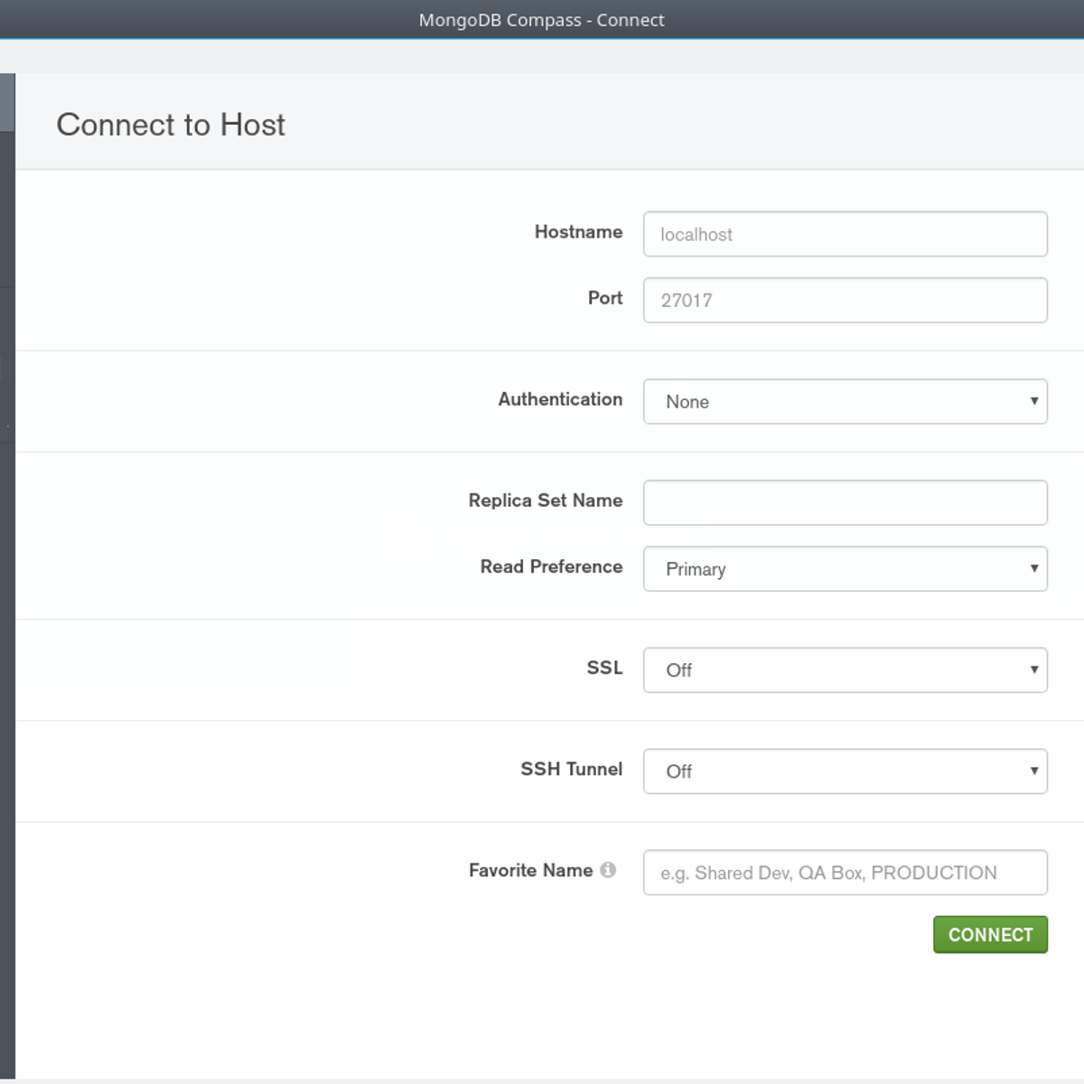The height and width of the screenshot is (1084, 1084).
Task: Click the SSL dropdown arrow
Action: click(x=1033, y=669)
